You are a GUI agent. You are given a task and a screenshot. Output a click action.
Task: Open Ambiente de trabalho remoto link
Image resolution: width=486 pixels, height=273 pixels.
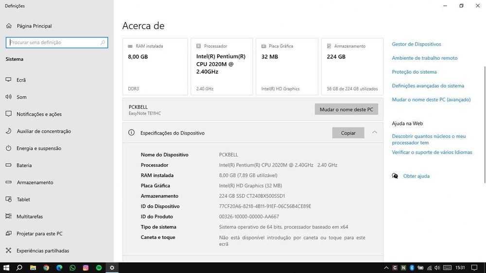coord(425,58)
